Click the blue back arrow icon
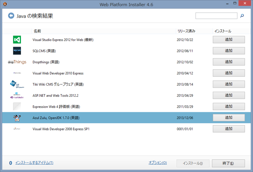Viewport: 253px width, 172px height. (x=11, y=16)
